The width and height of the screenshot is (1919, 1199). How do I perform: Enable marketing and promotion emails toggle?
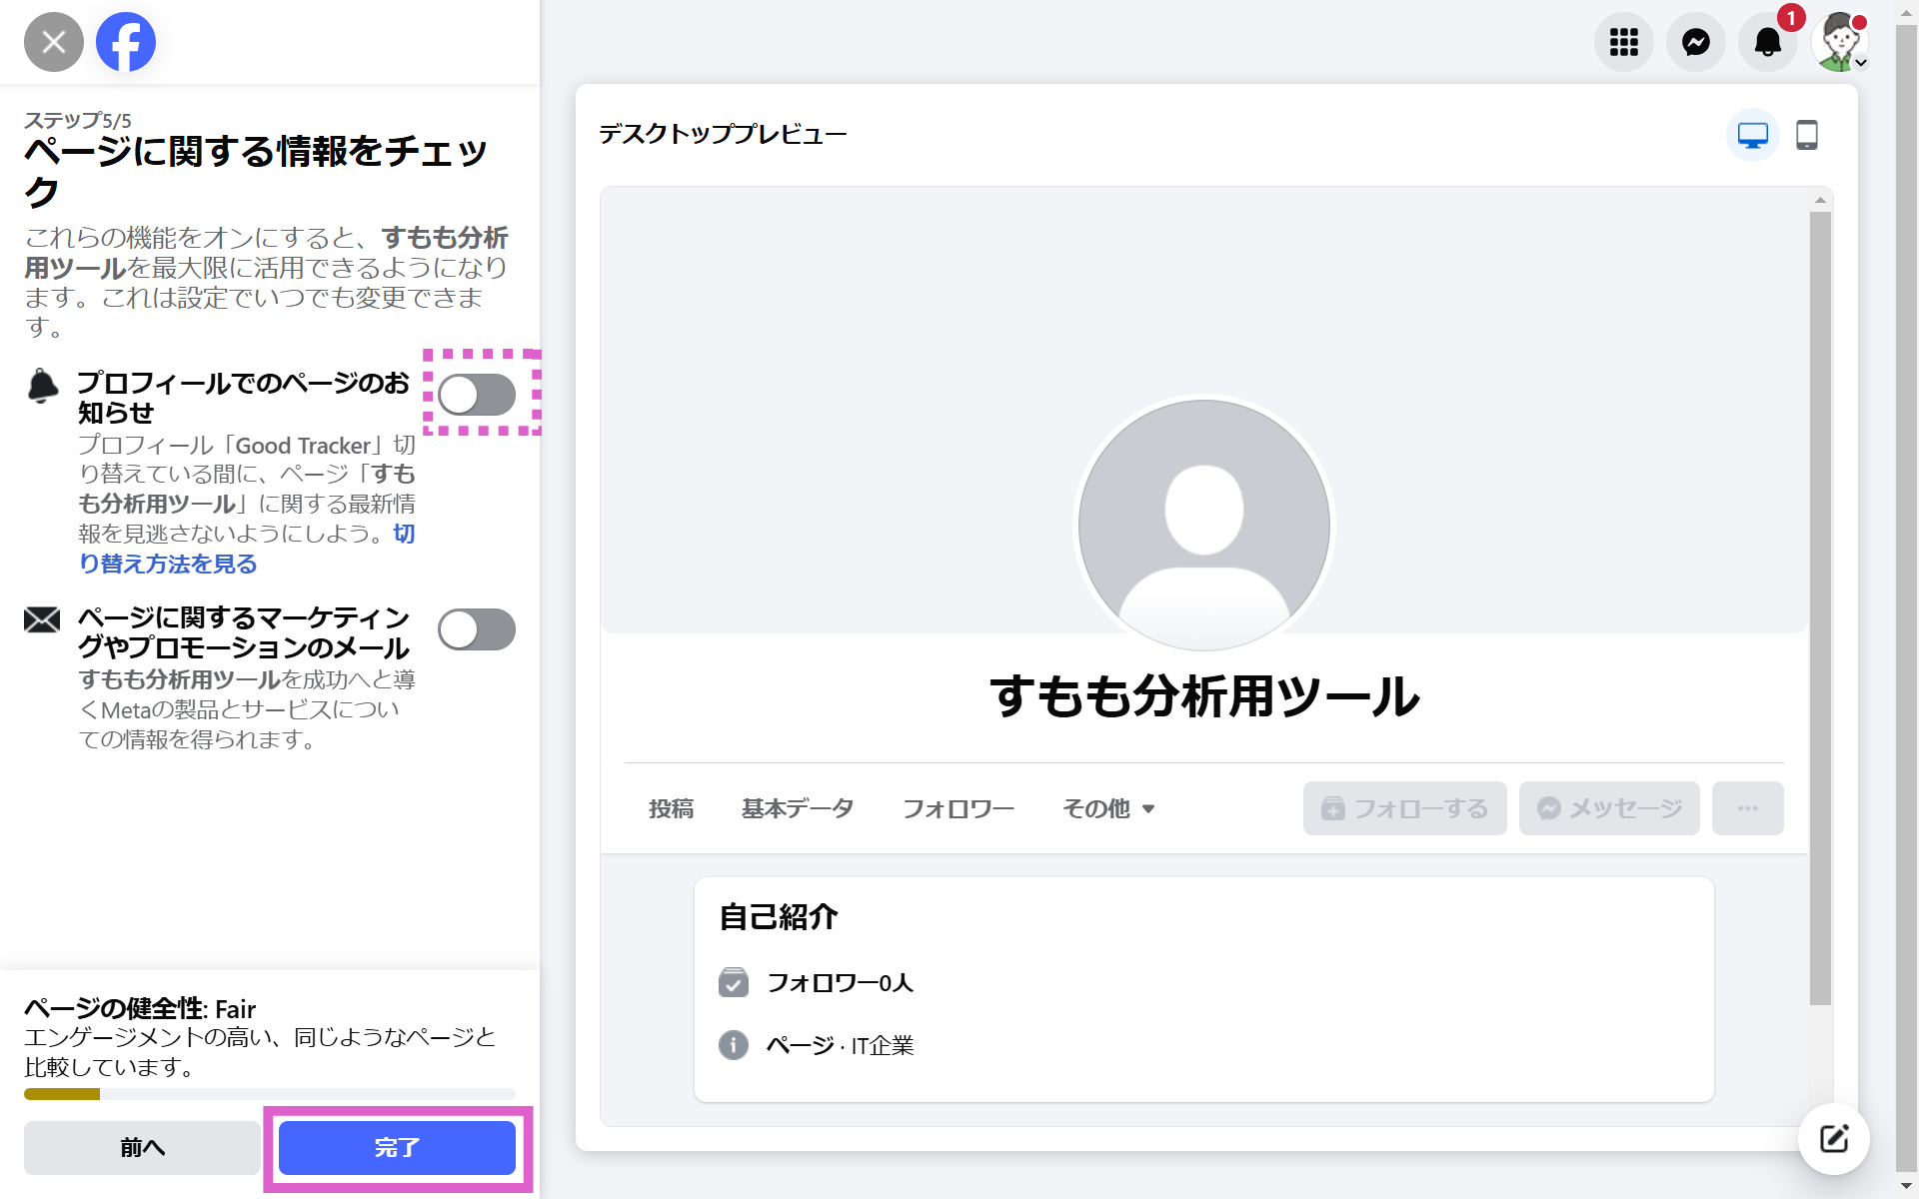pos(477,629)
